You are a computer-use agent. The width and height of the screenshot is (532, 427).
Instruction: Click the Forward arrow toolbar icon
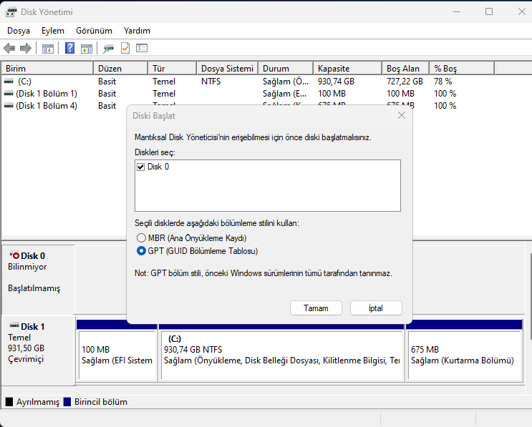click(x=26, y=49)
